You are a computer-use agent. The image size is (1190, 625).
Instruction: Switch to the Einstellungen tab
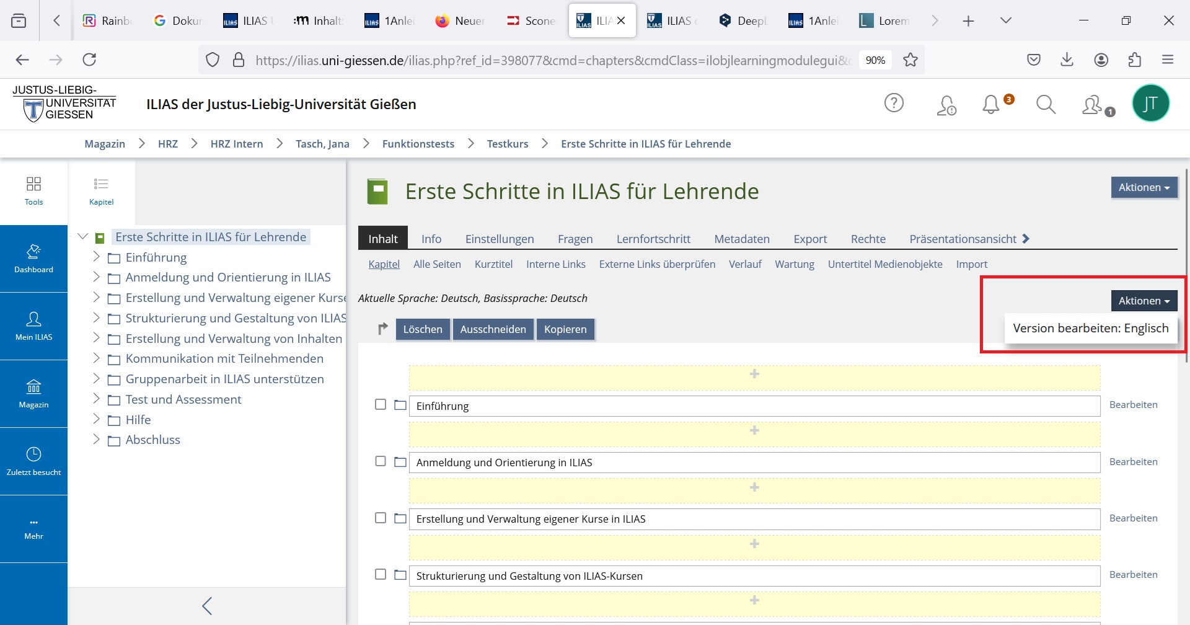[x=499, y=239]
